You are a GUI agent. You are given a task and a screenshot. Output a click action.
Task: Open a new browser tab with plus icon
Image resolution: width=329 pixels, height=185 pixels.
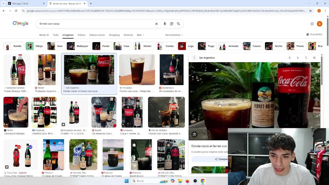pos(91,4)
